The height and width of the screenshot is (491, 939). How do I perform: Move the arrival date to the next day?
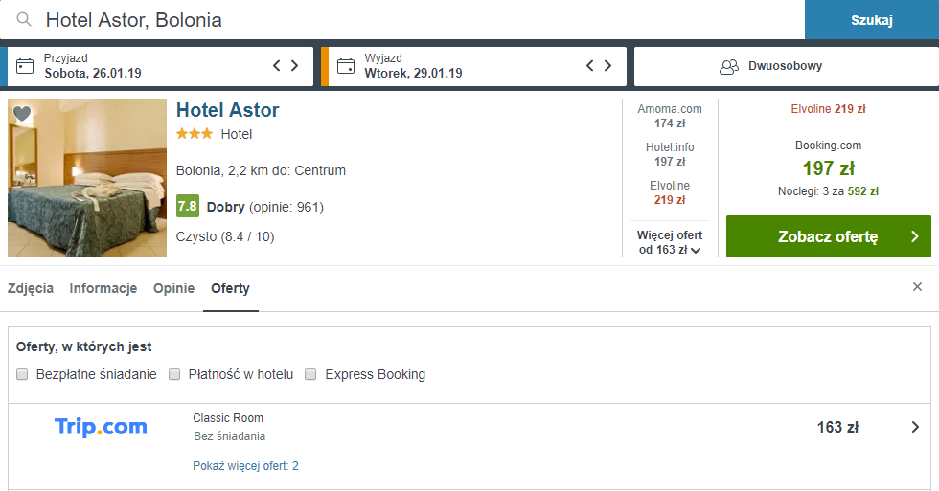(x=295, y=66)
